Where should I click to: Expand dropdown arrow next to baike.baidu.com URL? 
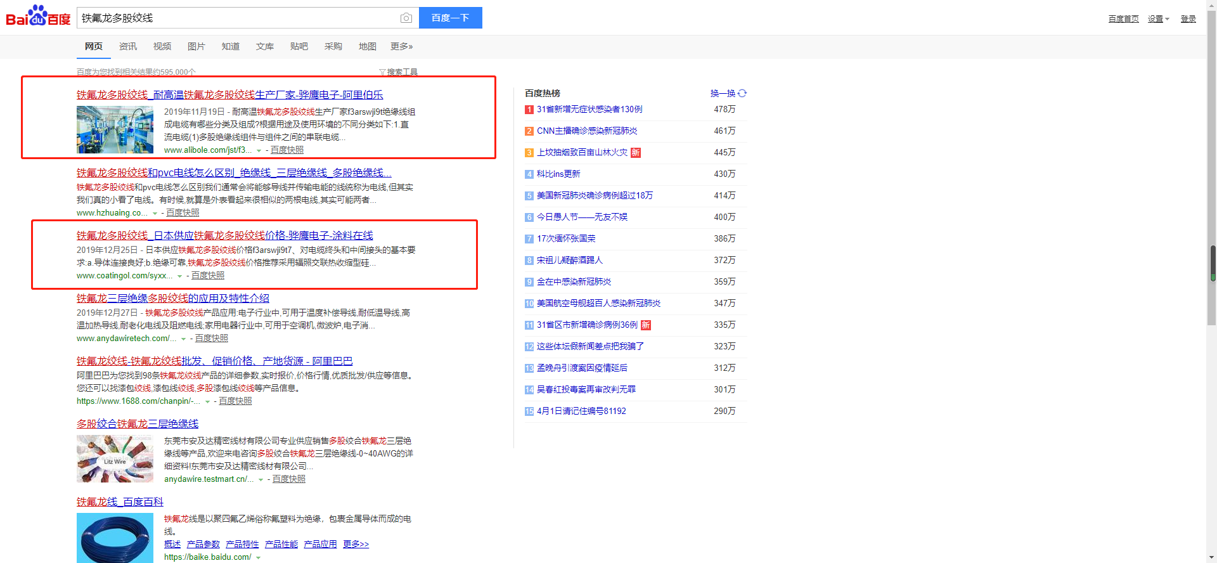258,558
